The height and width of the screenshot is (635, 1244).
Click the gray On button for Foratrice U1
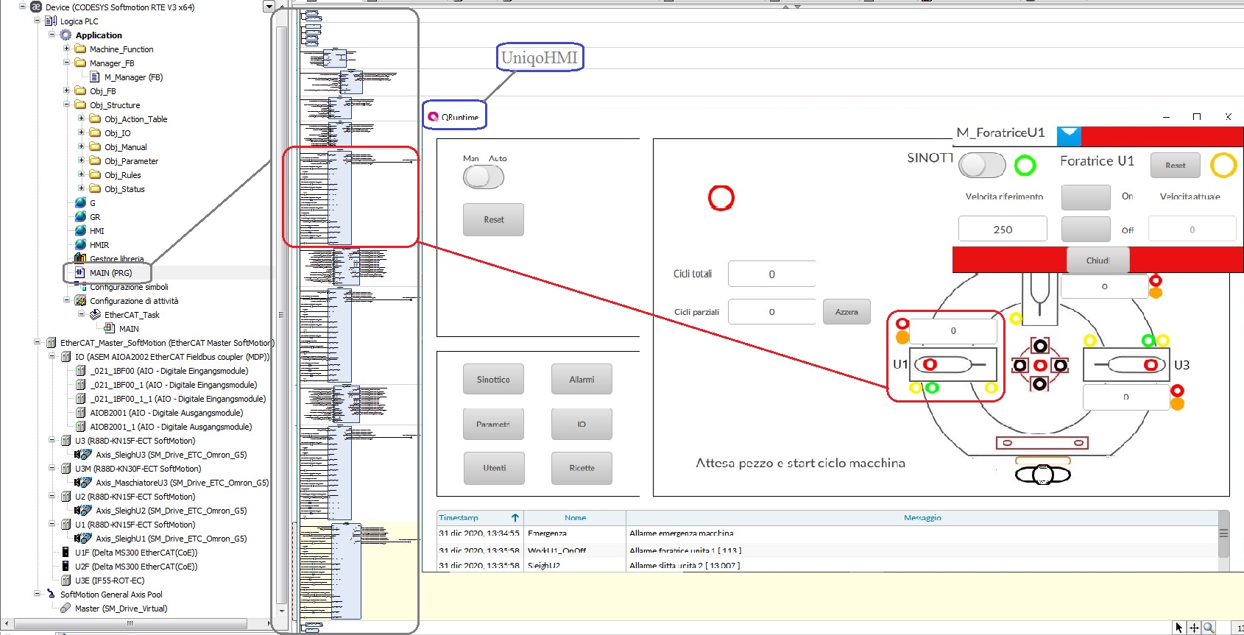(x=1086, y=197)
